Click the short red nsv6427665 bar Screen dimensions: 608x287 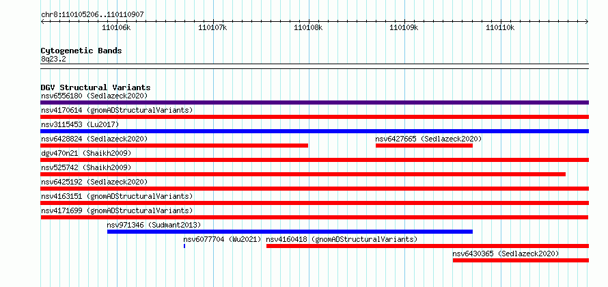pyautogui.click(x=424, y=146)
